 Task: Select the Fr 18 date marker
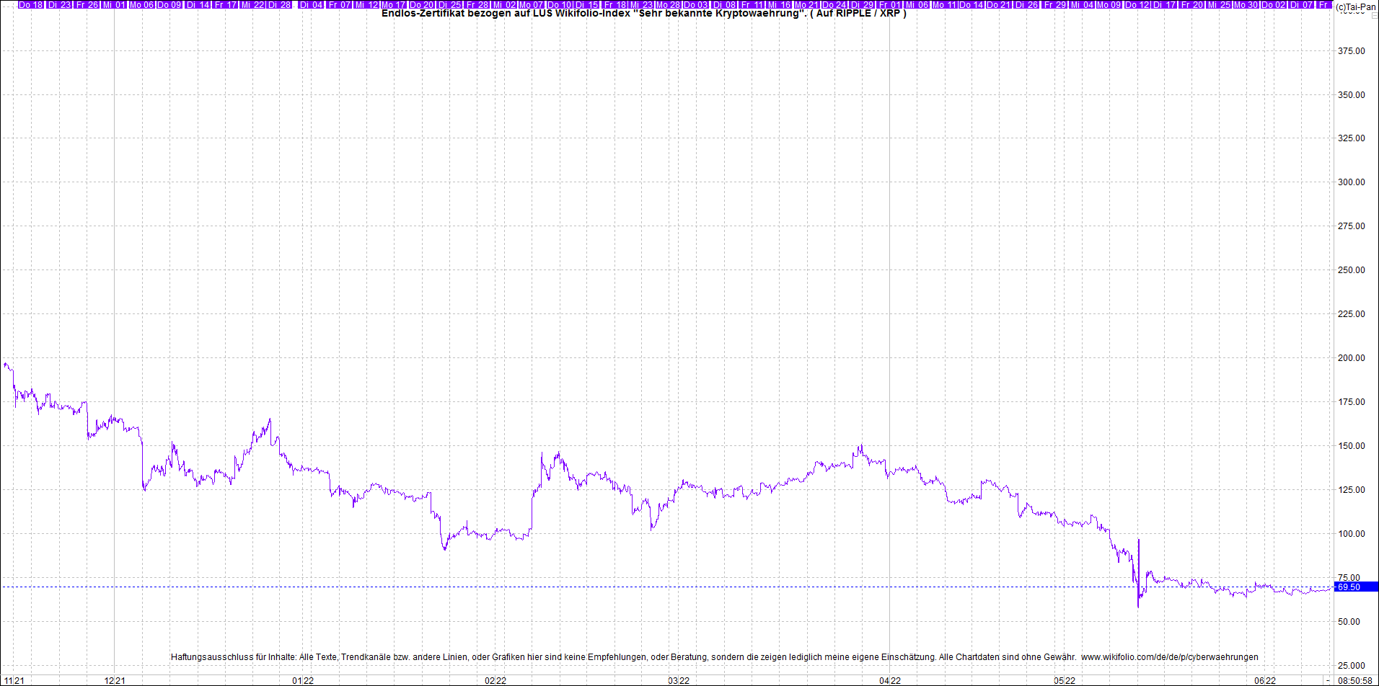click(615, 4)
